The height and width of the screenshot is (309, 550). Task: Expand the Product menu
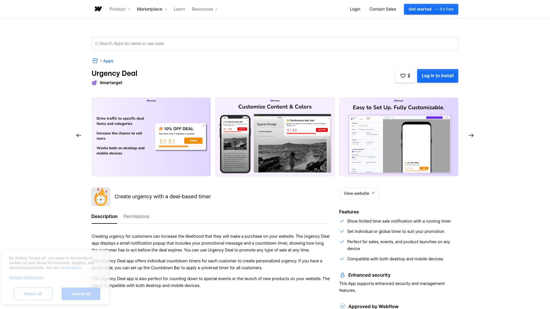click(x=120, y=9)
